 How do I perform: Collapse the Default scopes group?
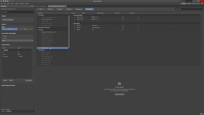tap(3, 50)
